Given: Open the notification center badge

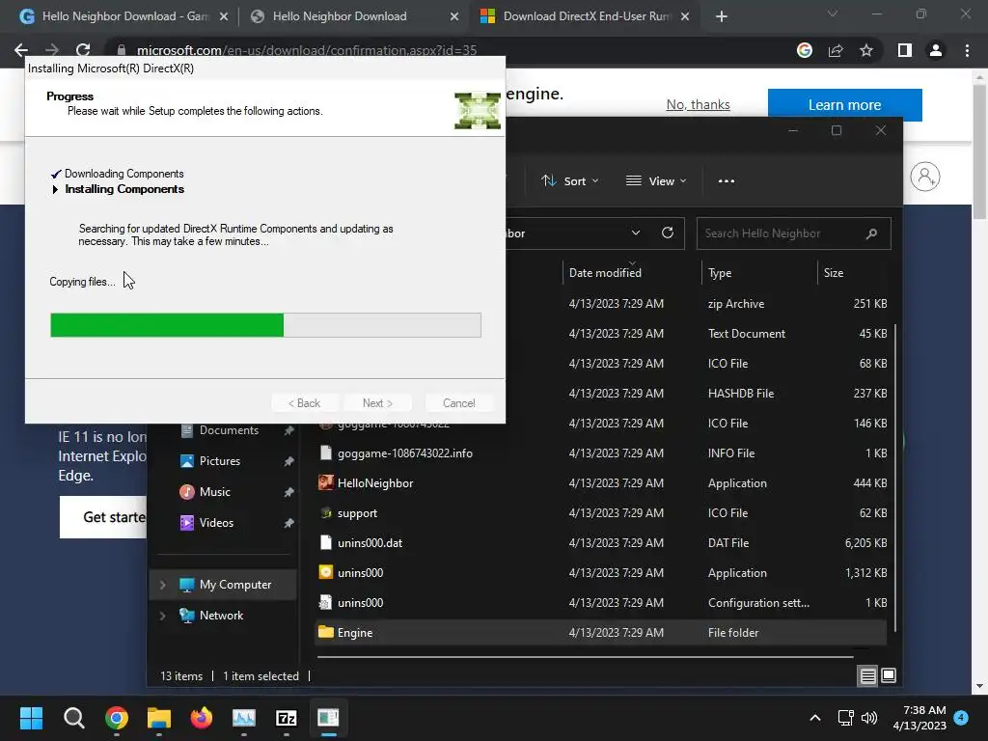Looking at the screenshot, I should point(961,717).
